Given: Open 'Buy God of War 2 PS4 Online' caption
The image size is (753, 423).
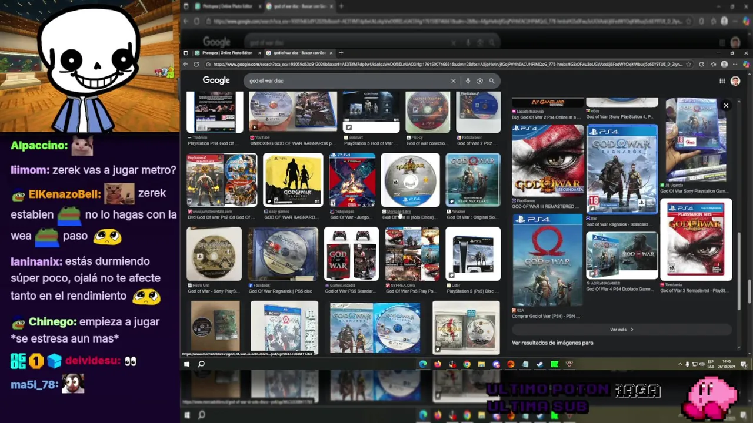Looking at the screenshot, I should pos(545,117).
